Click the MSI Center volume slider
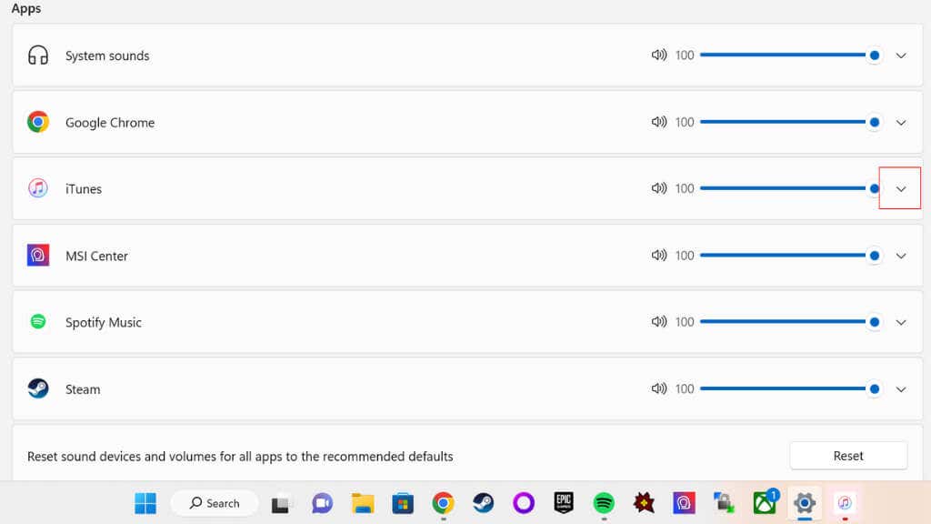This screenshot has height=524, width=931. click(790, 256)
